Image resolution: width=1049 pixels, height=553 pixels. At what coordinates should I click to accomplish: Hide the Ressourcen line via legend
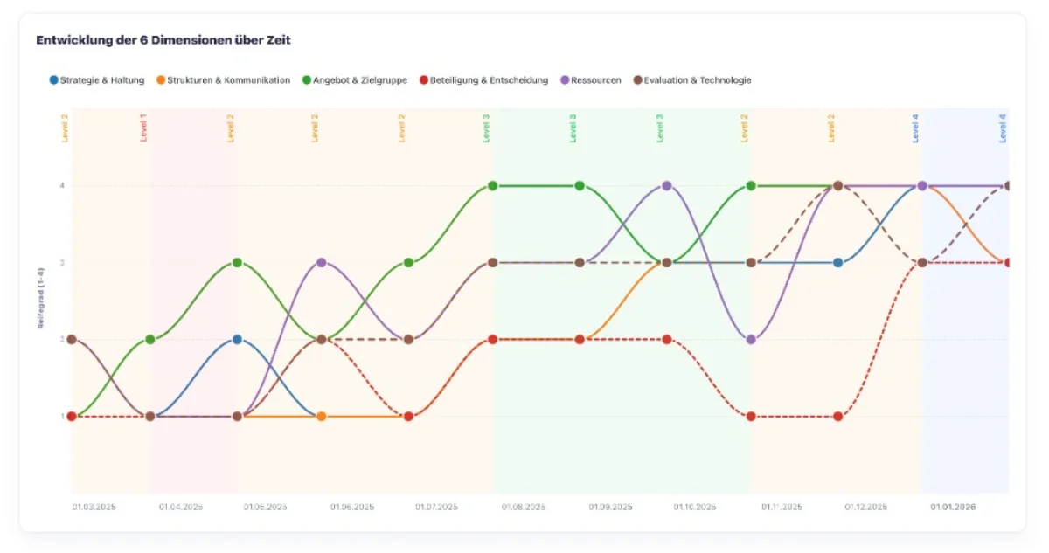pos(596,80)
